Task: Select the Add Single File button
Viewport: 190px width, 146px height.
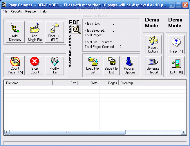Action: (x=35, y=32)
